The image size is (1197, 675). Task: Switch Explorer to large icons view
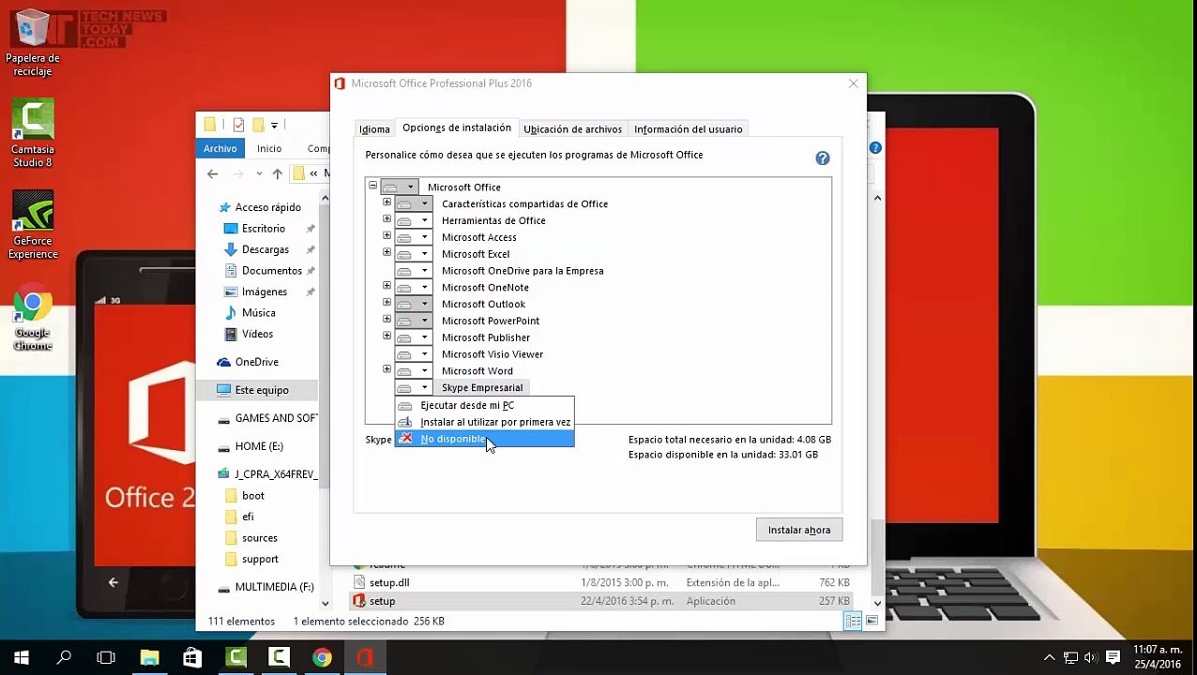coord(872,622)
